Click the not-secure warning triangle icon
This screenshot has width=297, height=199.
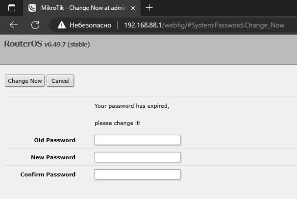(62, 25)
